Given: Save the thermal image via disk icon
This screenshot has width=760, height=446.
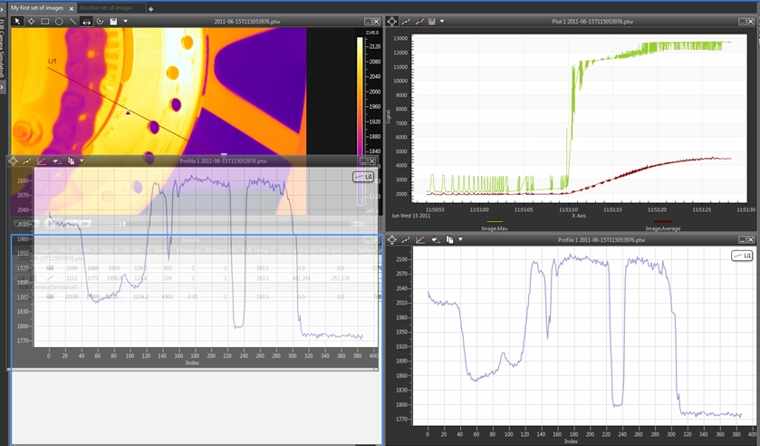Looking at the screenshot, I should coord(113,21).
